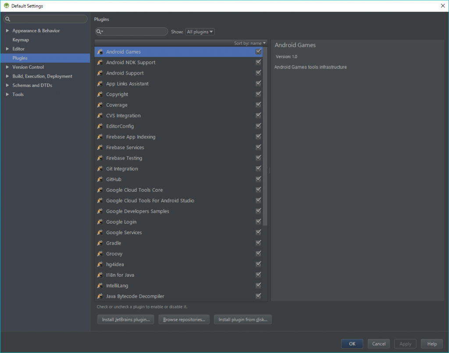Click the settings search field in the sidebar

tap(46, 19)
